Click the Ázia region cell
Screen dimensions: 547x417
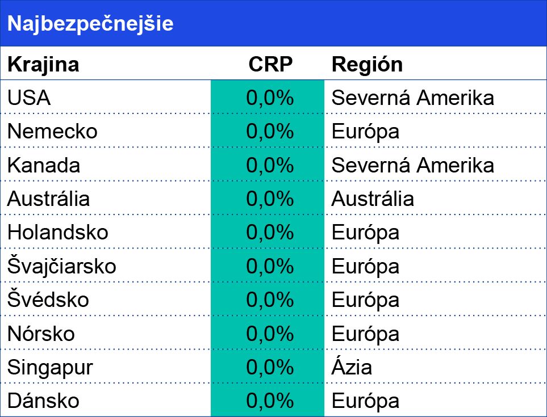point(352,367)
